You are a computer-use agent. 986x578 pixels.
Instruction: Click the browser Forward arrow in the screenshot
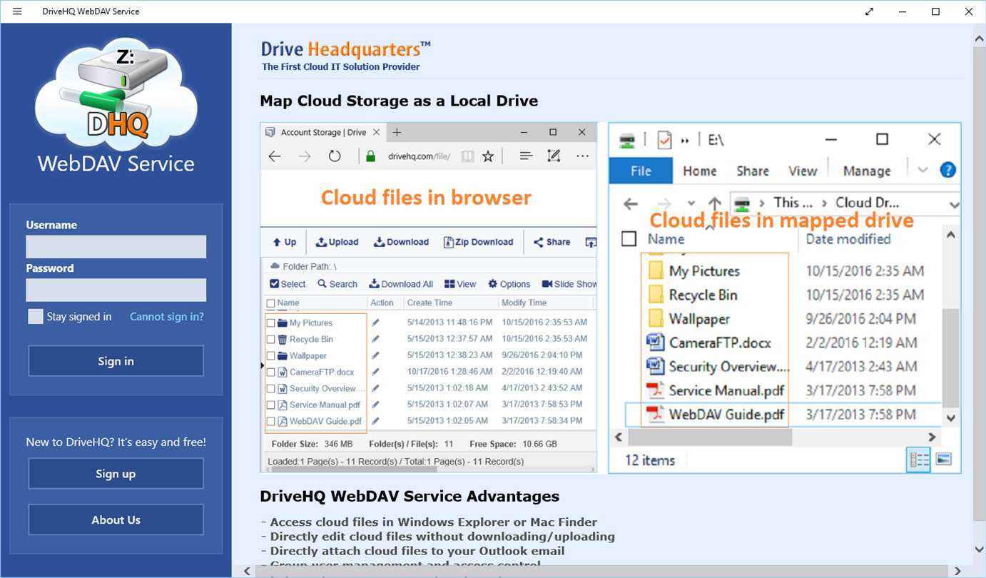(x=305, y=156)
